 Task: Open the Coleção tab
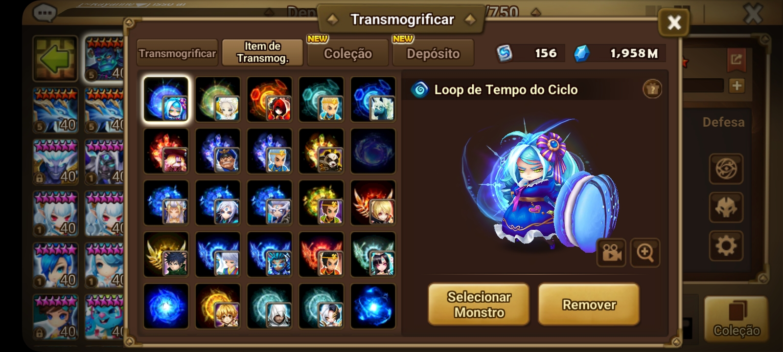347,53
